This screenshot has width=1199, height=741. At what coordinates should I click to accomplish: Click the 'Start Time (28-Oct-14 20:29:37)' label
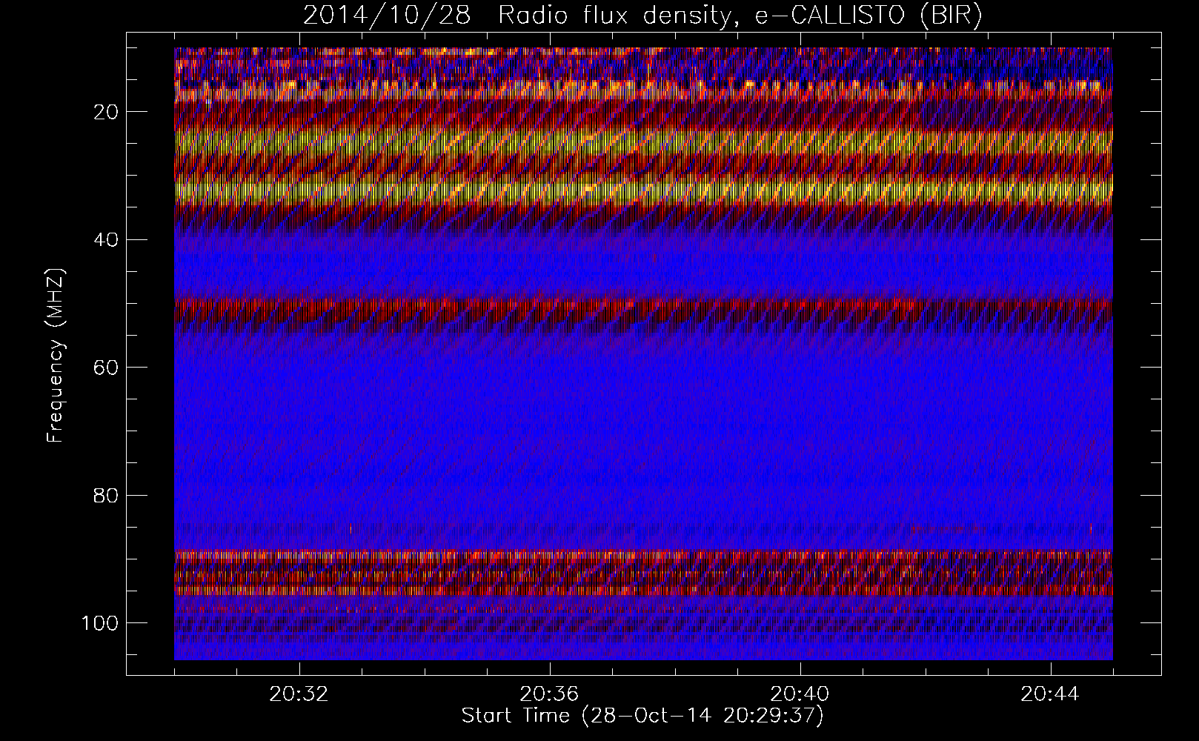pyautogui.click(x=642, y=716)
